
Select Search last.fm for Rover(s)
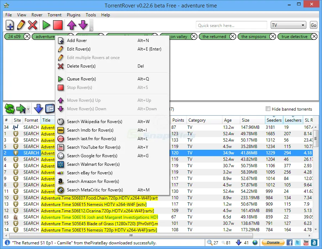[x=112, y=139]
